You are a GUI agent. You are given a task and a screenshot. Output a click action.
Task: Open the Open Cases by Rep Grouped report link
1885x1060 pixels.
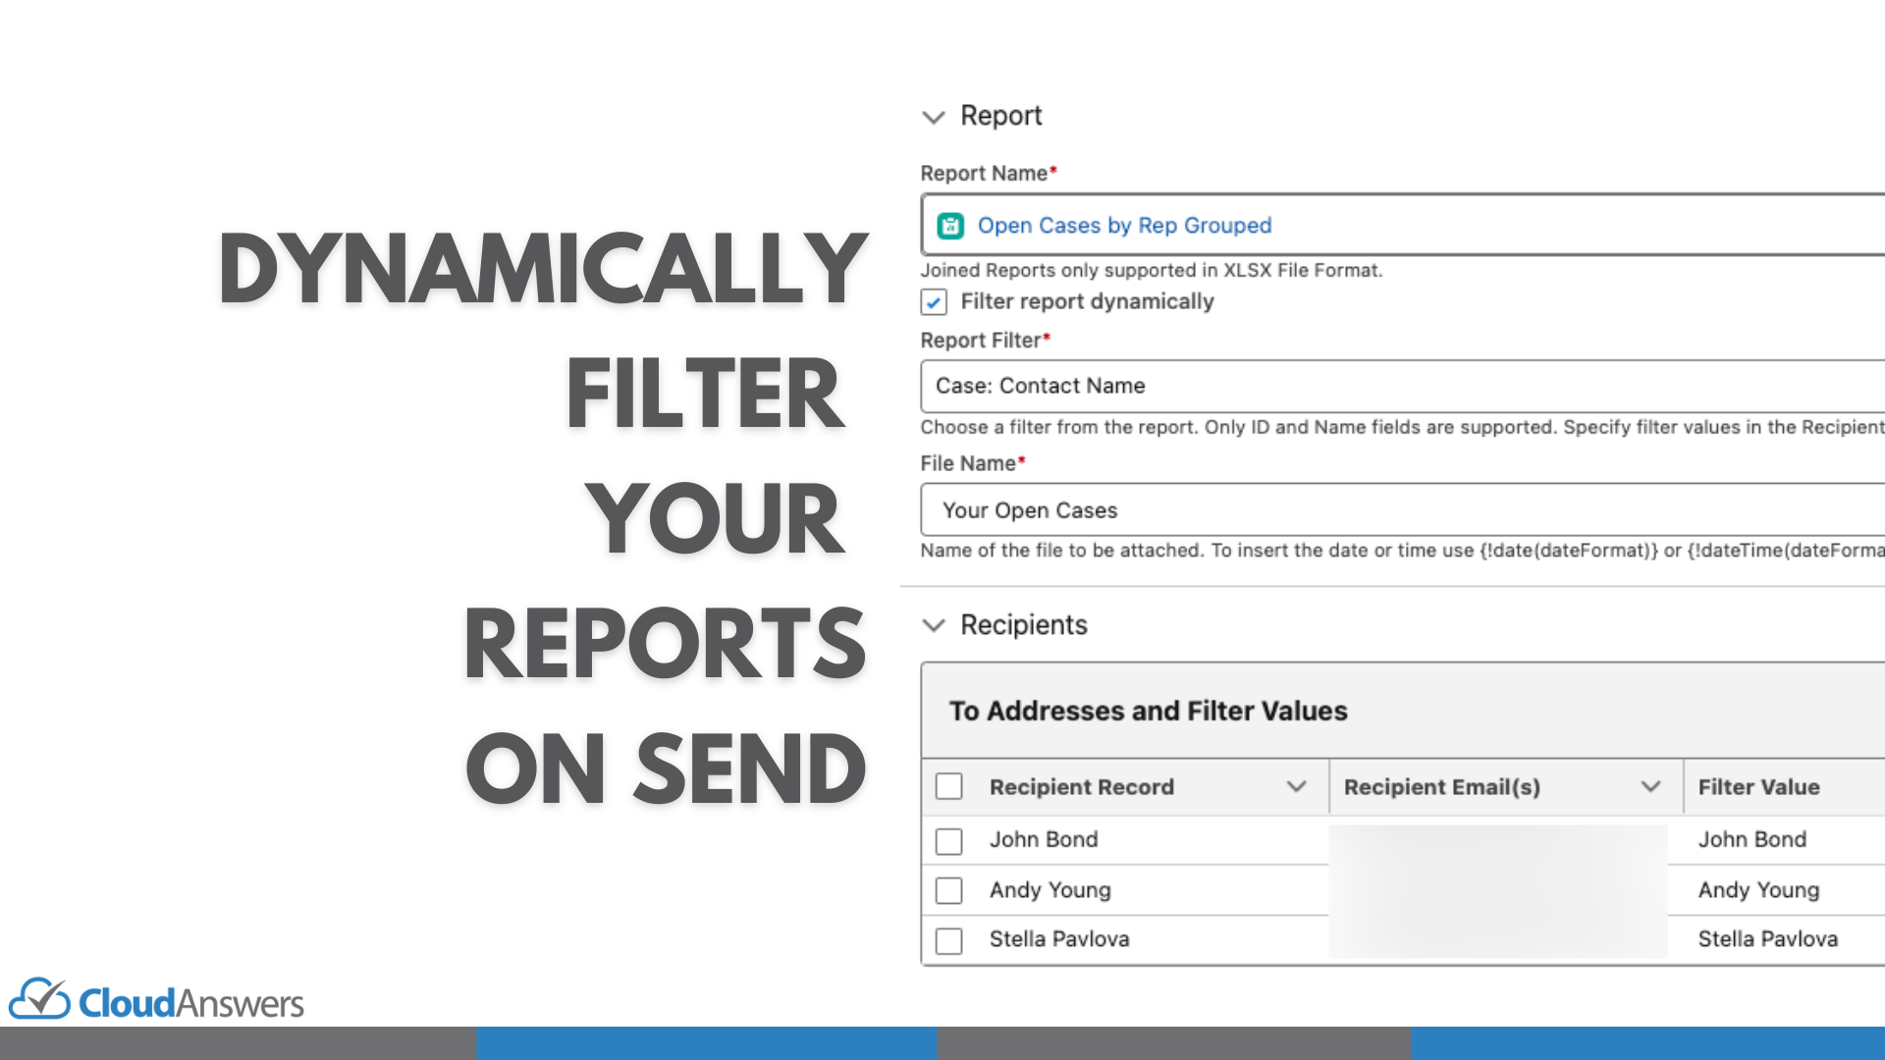point(1124,225)
